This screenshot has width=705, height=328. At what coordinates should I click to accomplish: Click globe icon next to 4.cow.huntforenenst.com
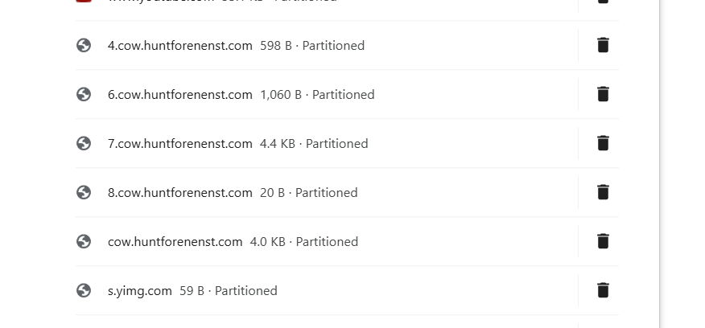pos(84,45)
